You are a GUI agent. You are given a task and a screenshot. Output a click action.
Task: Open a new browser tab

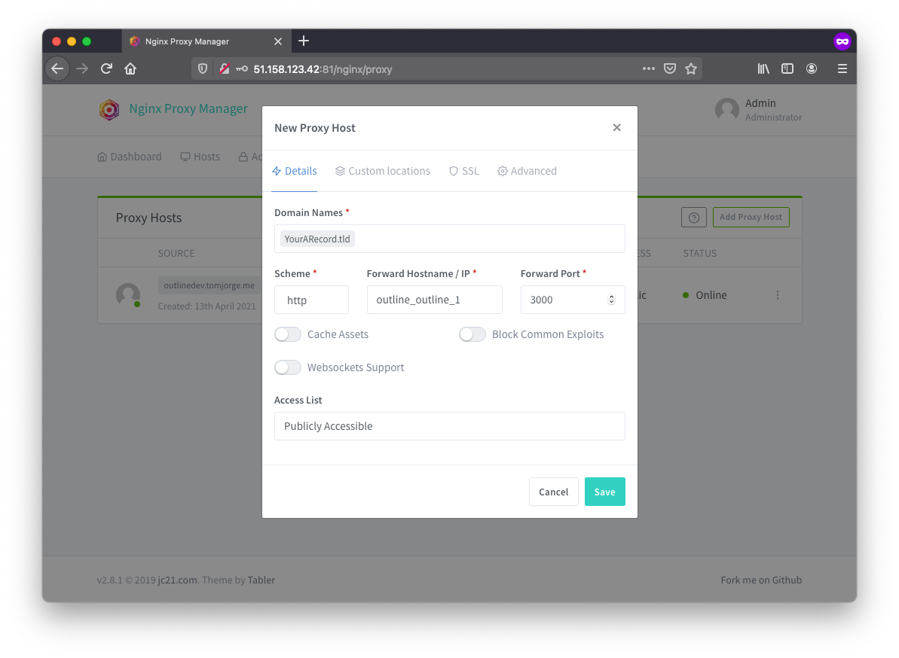304,41
